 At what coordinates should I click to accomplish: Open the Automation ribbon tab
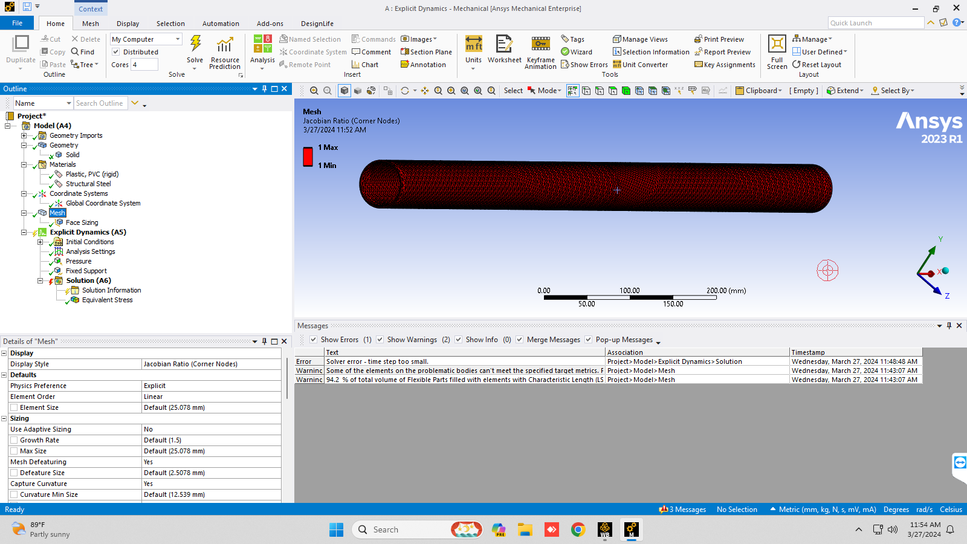(221, 24)
